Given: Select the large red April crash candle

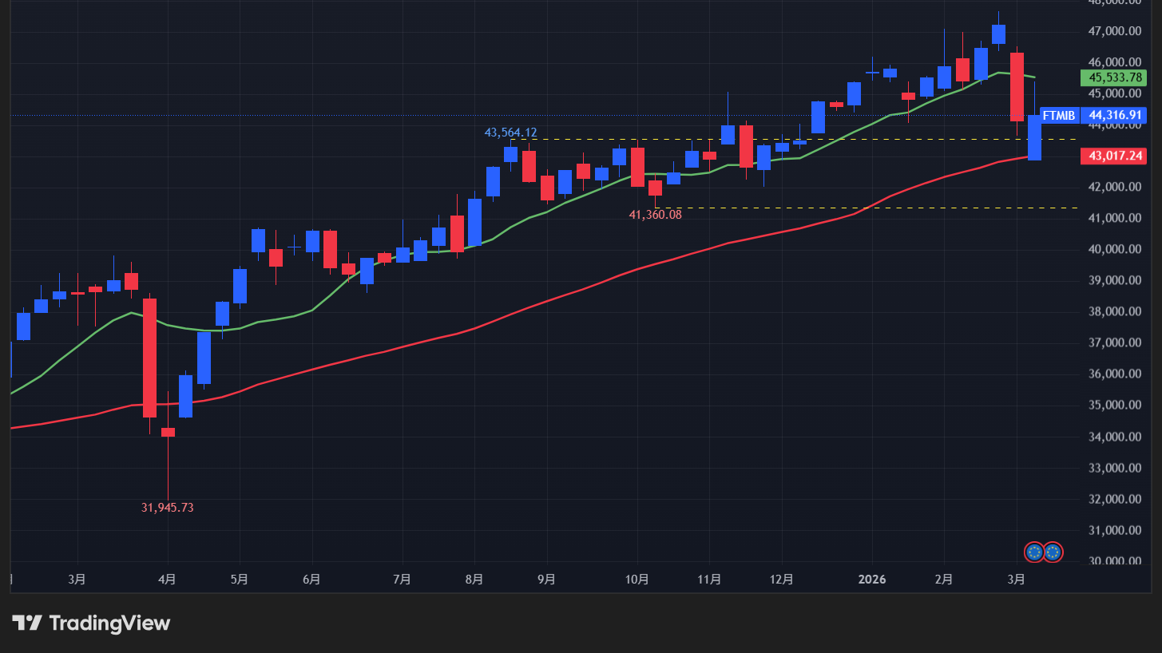Looking at the screenshot, I should coord(149,358).
